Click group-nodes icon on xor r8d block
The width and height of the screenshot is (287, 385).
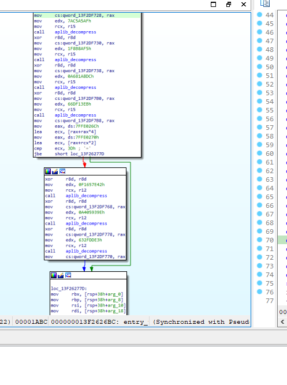pos(62,171)
